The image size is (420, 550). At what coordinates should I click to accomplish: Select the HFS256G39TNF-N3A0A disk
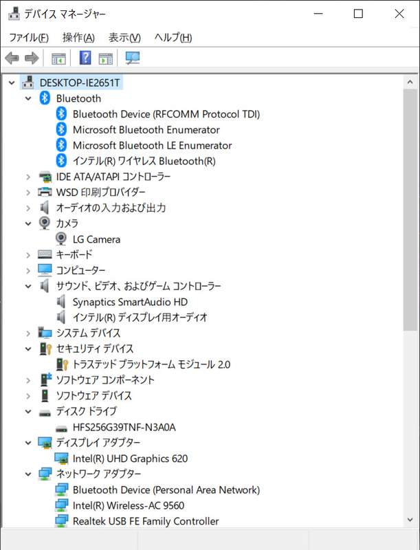pyautogui.click(x=124, y=427)
